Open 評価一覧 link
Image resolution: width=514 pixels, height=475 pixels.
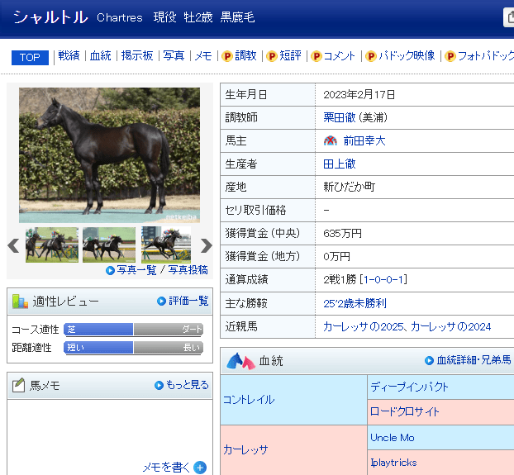[188, 301]
